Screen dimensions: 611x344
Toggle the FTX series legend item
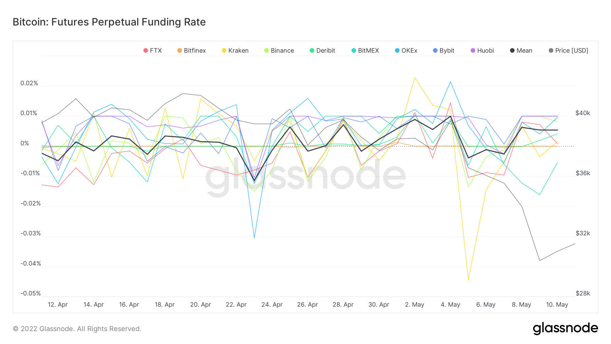152,51
